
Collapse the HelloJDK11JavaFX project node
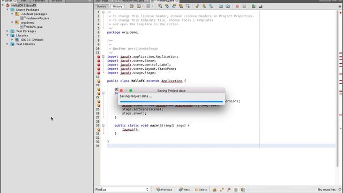click(x=3, y=5)
